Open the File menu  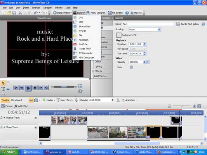pos(5,8)
